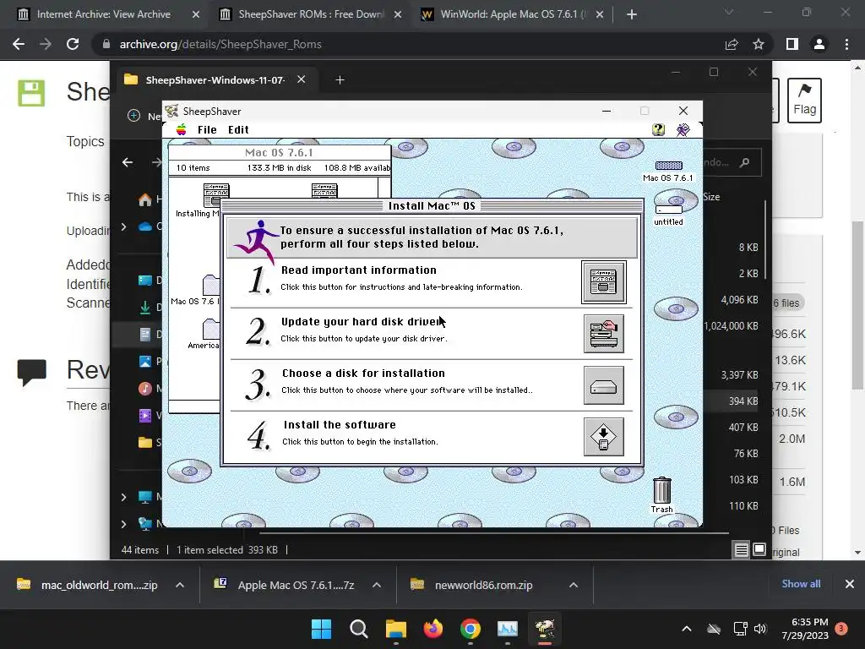Click the Install the software button icon

(x=603, y=437)
